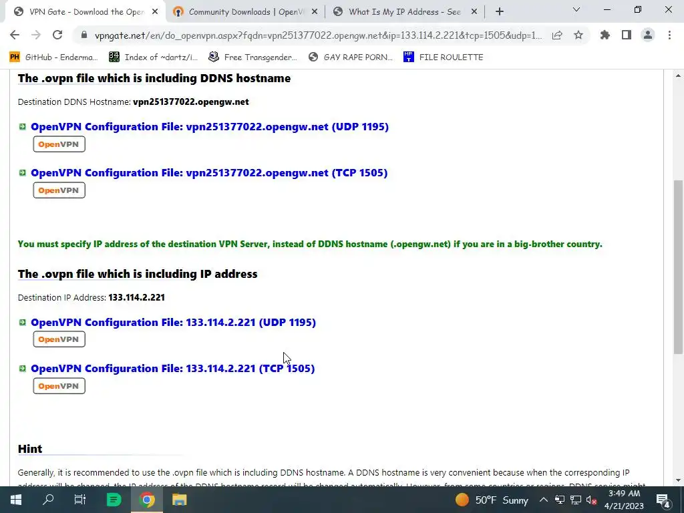Open the FILE ROULETTE bookmark

(x=444, y=57)
